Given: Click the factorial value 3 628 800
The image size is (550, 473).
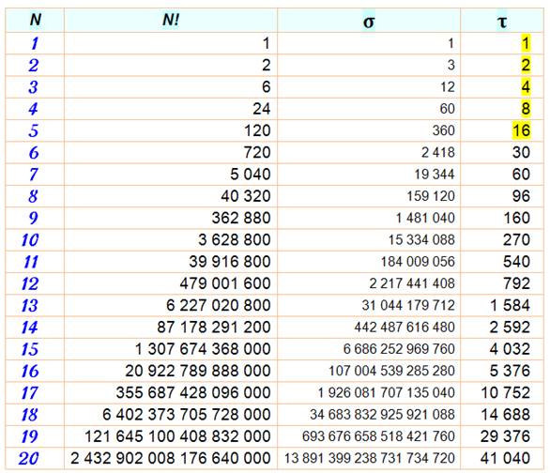Looking at the screenshot, I should (235, 240).
